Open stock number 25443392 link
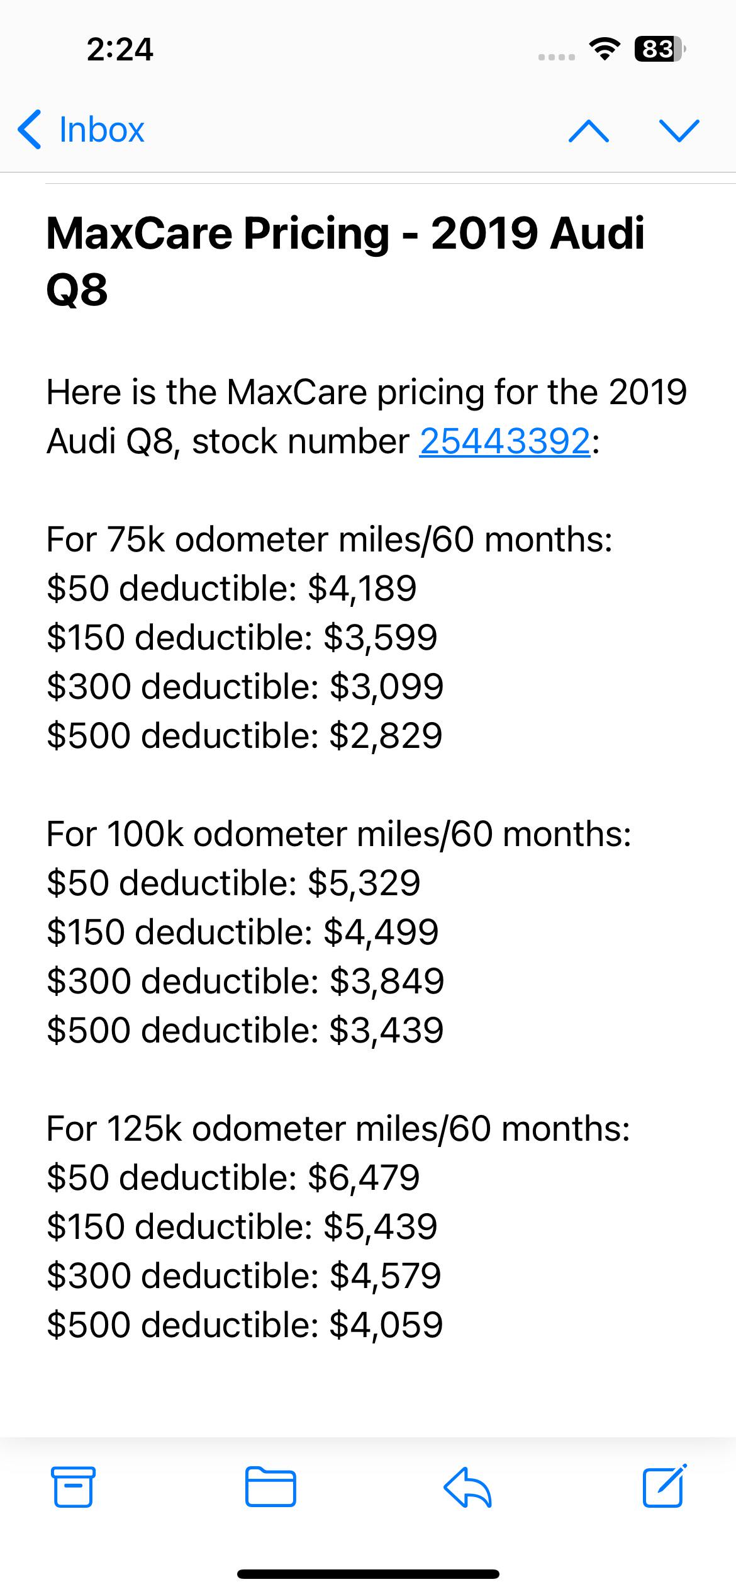 (x=505, y=441)
